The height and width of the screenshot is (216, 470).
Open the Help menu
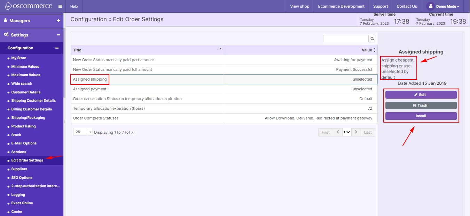(74, 6)
